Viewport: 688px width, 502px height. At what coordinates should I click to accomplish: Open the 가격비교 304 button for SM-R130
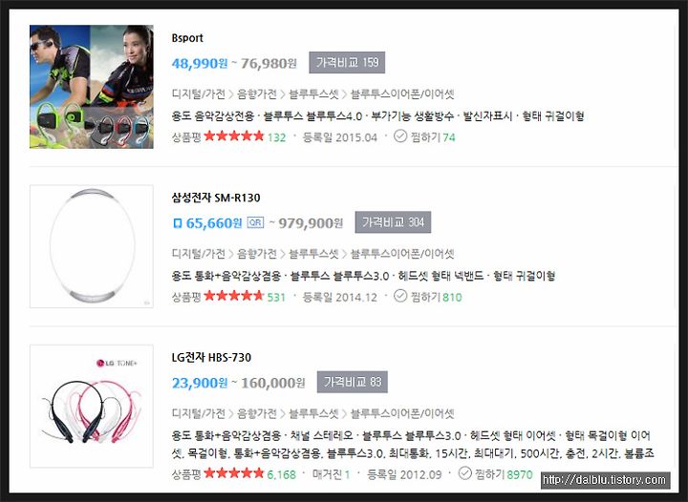point(393,222)
